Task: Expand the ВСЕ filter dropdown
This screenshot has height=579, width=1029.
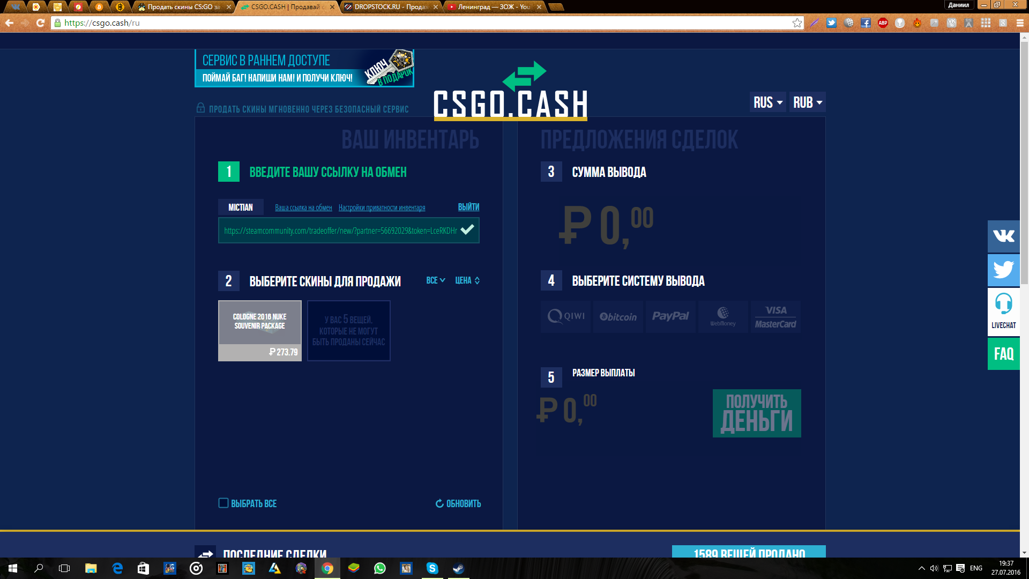Action: click(x=436, y=280)
